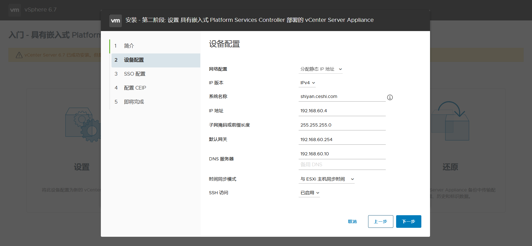Click the 默认网关 label

pos(218,139)
